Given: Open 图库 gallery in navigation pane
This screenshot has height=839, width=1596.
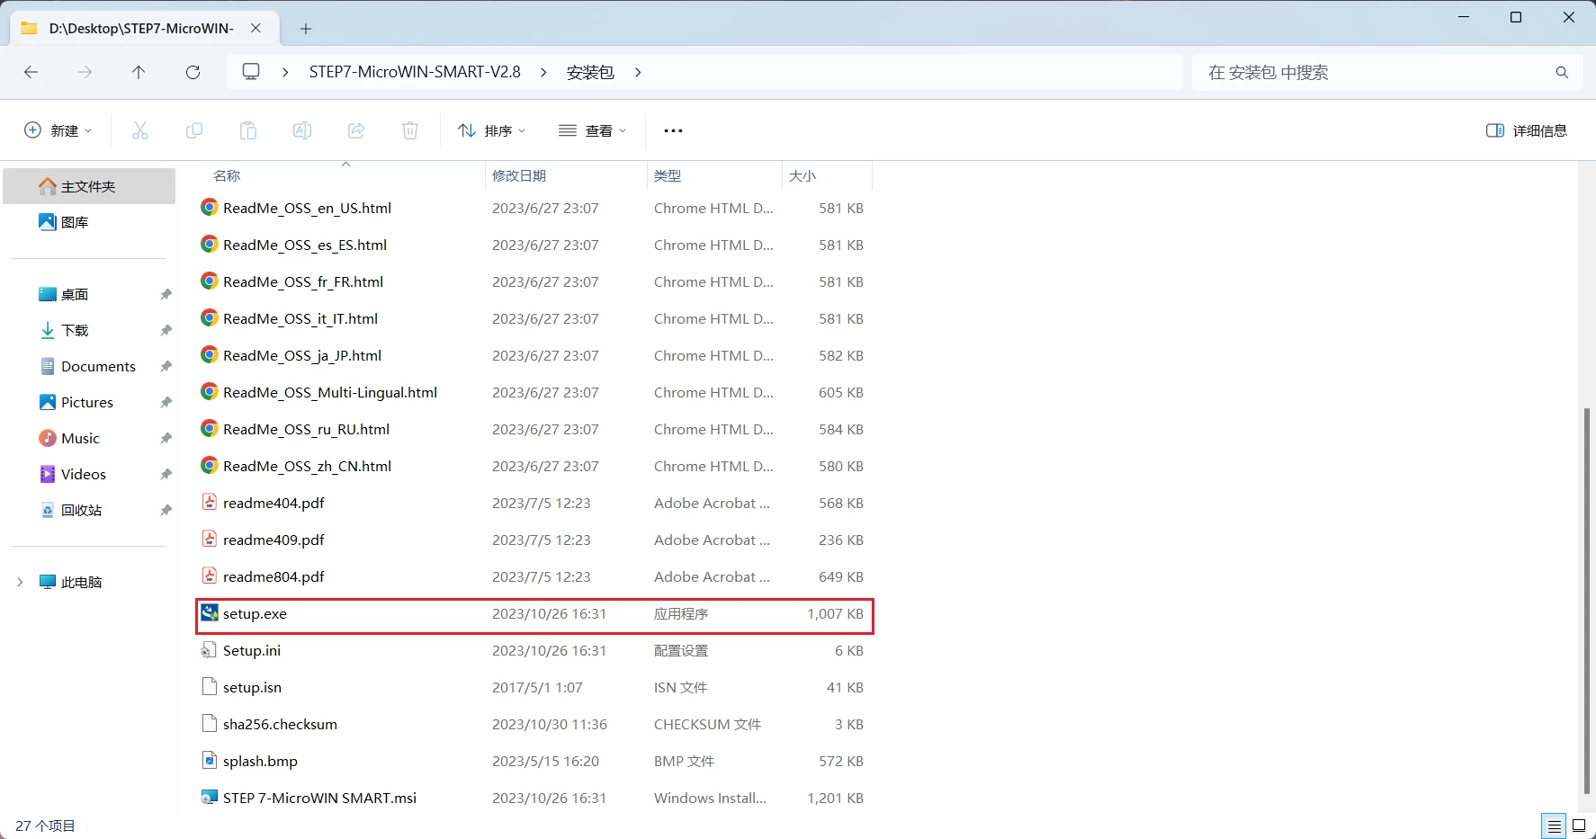Looking at the screenshot, I should point(89,222).
